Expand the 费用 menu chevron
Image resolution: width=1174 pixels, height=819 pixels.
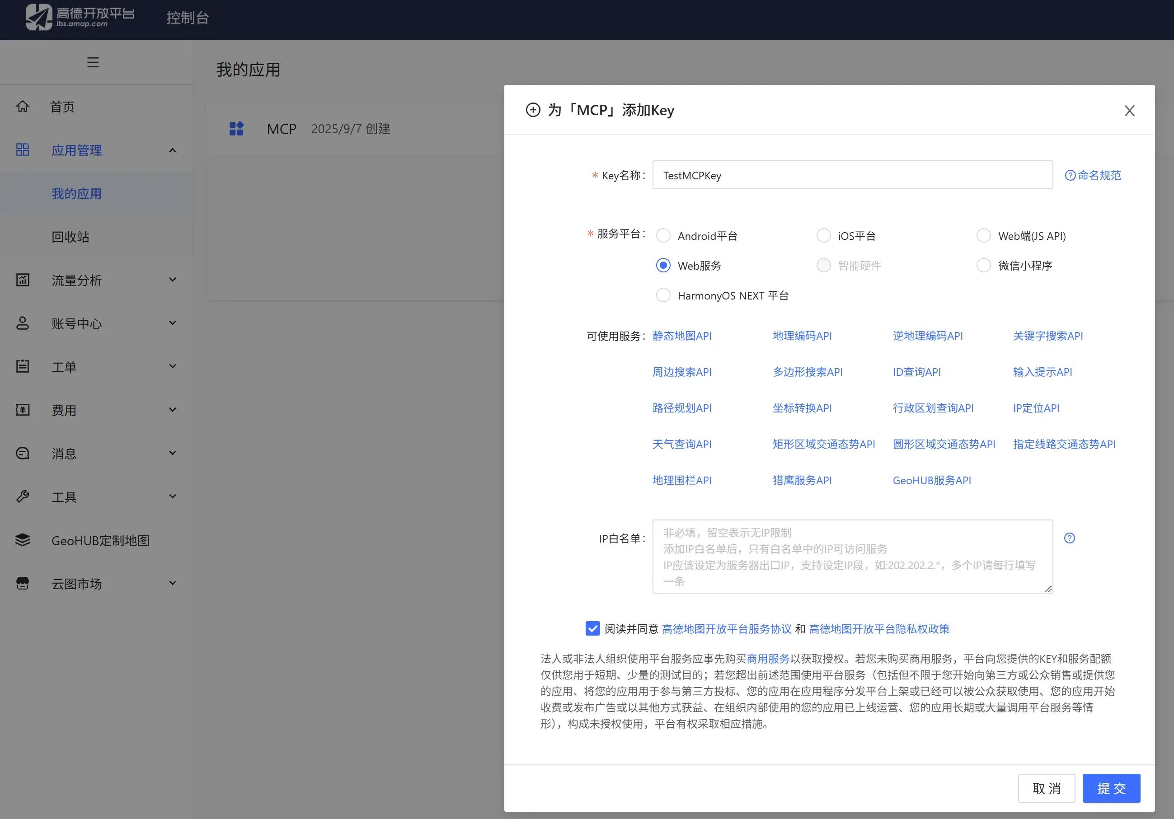[x=173, y=410]
